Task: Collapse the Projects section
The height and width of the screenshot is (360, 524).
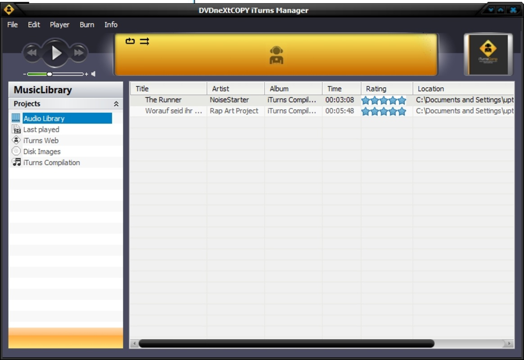Action: (x=116, y=104)
